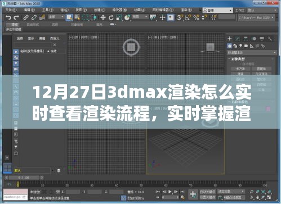Toggle 3D Snaps icon
Image resolution: width=281 pixels, height=204 pixels.
tap(180, 17)
